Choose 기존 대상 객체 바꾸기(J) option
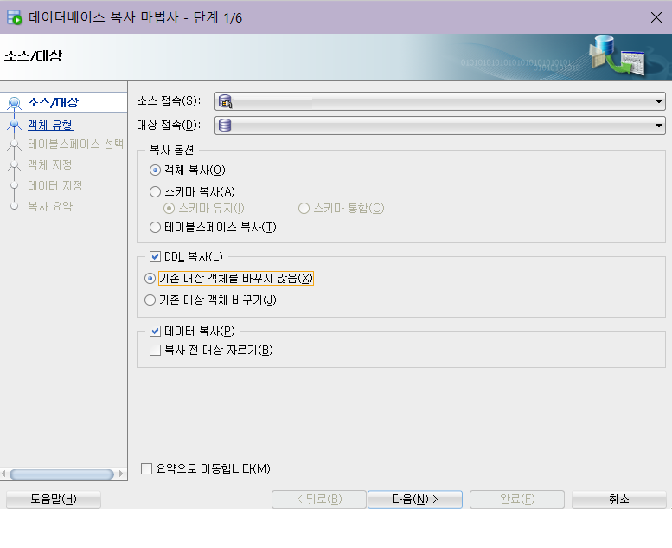Screen dimensions: 672x548 coord(150,300)
